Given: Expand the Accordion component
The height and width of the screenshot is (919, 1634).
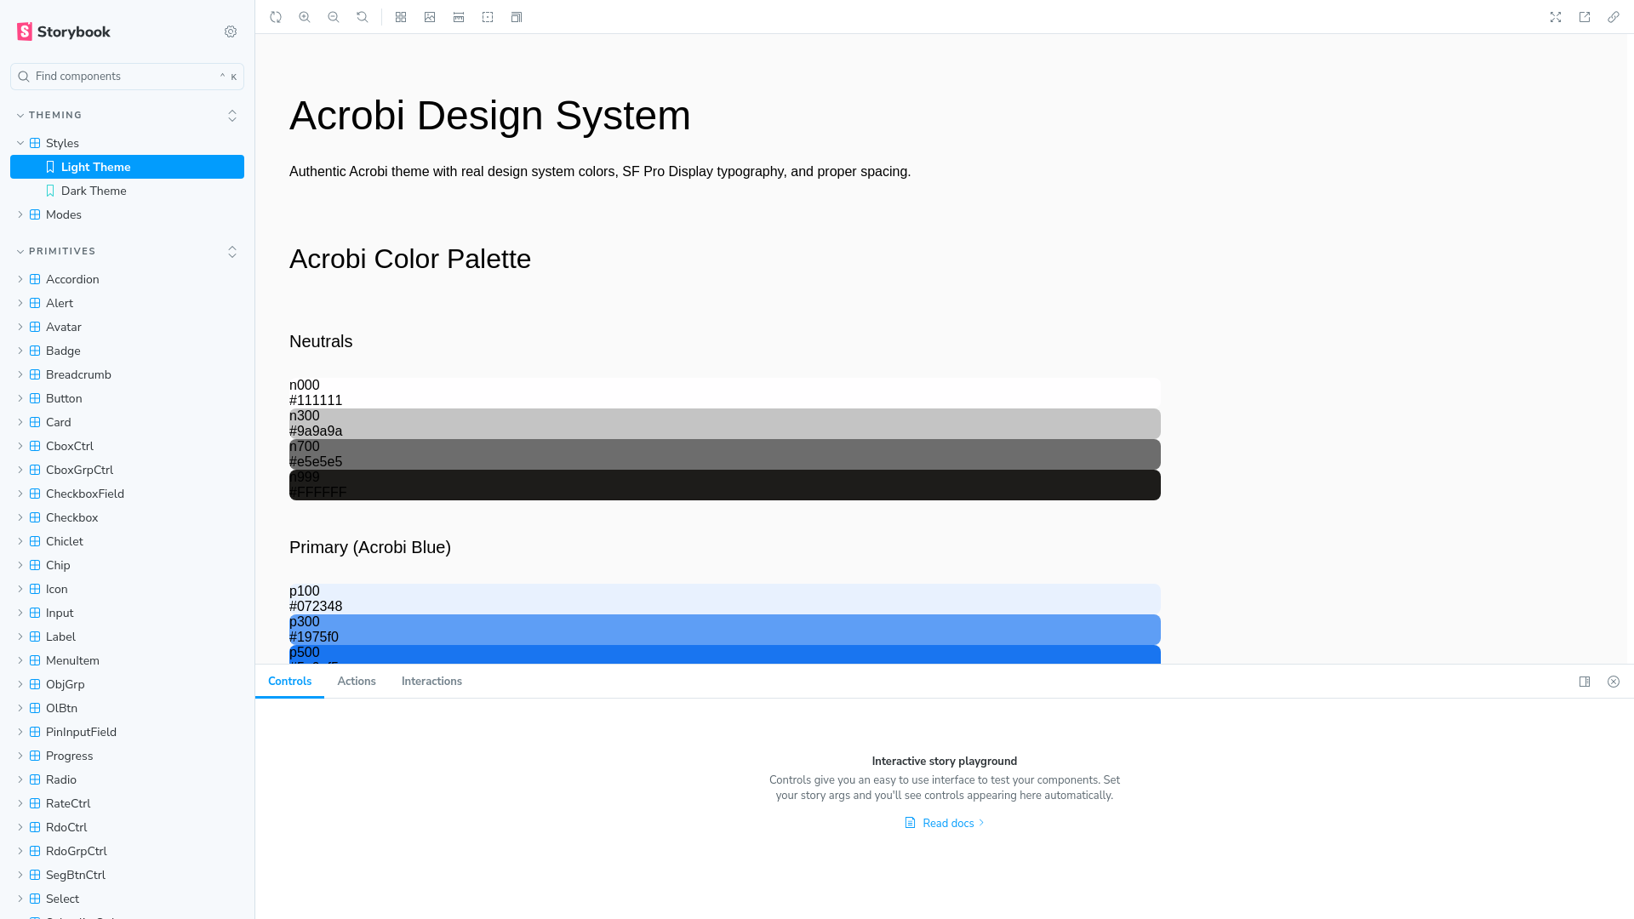Looking at the screenshot, I should click(x=127, y=279).
